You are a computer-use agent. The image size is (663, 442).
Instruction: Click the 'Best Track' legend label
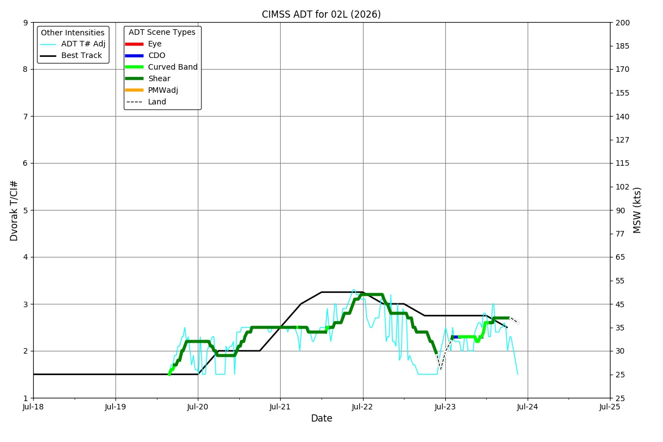pos(82,56)
